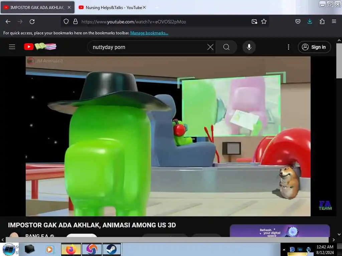Open the YouTube guide hamburger menu

(x=12, y=47)
